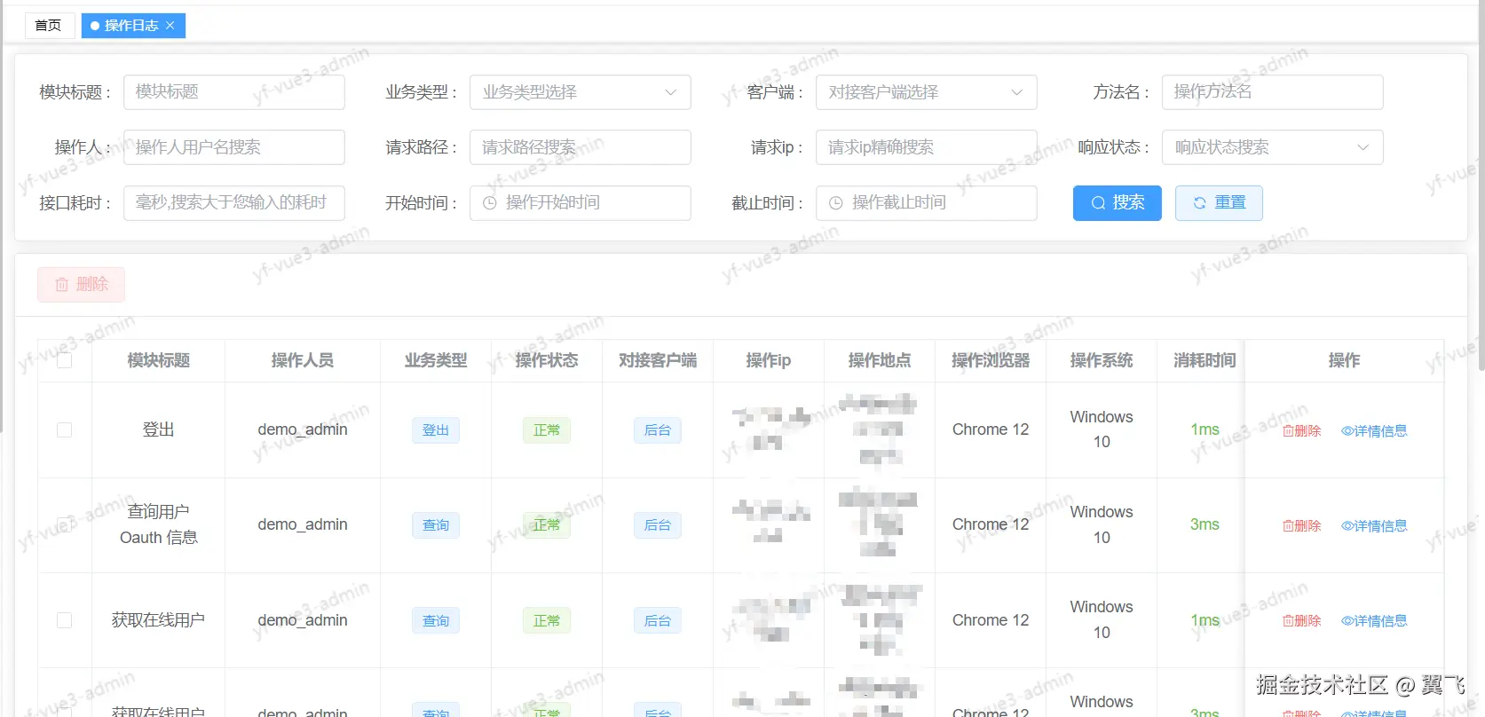Check the checkbox for first 获取在线用户 row
Image resolution: width=1485 pixels, height=717 pixels.
point(65,620)
